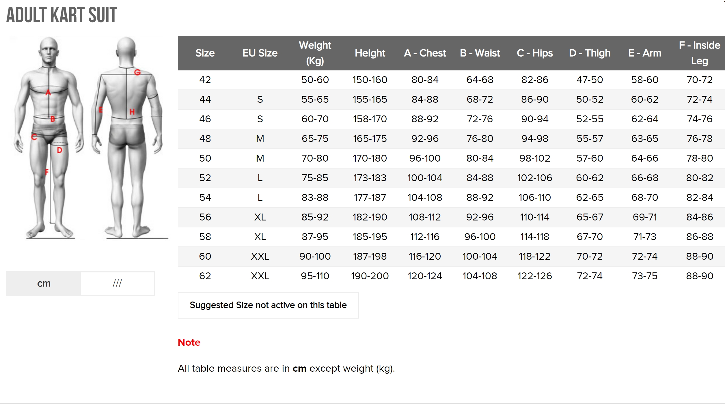Click the red C hips marker
This screenshot has height=404, width=725.
pyautogui.click(x=34, y=137)
